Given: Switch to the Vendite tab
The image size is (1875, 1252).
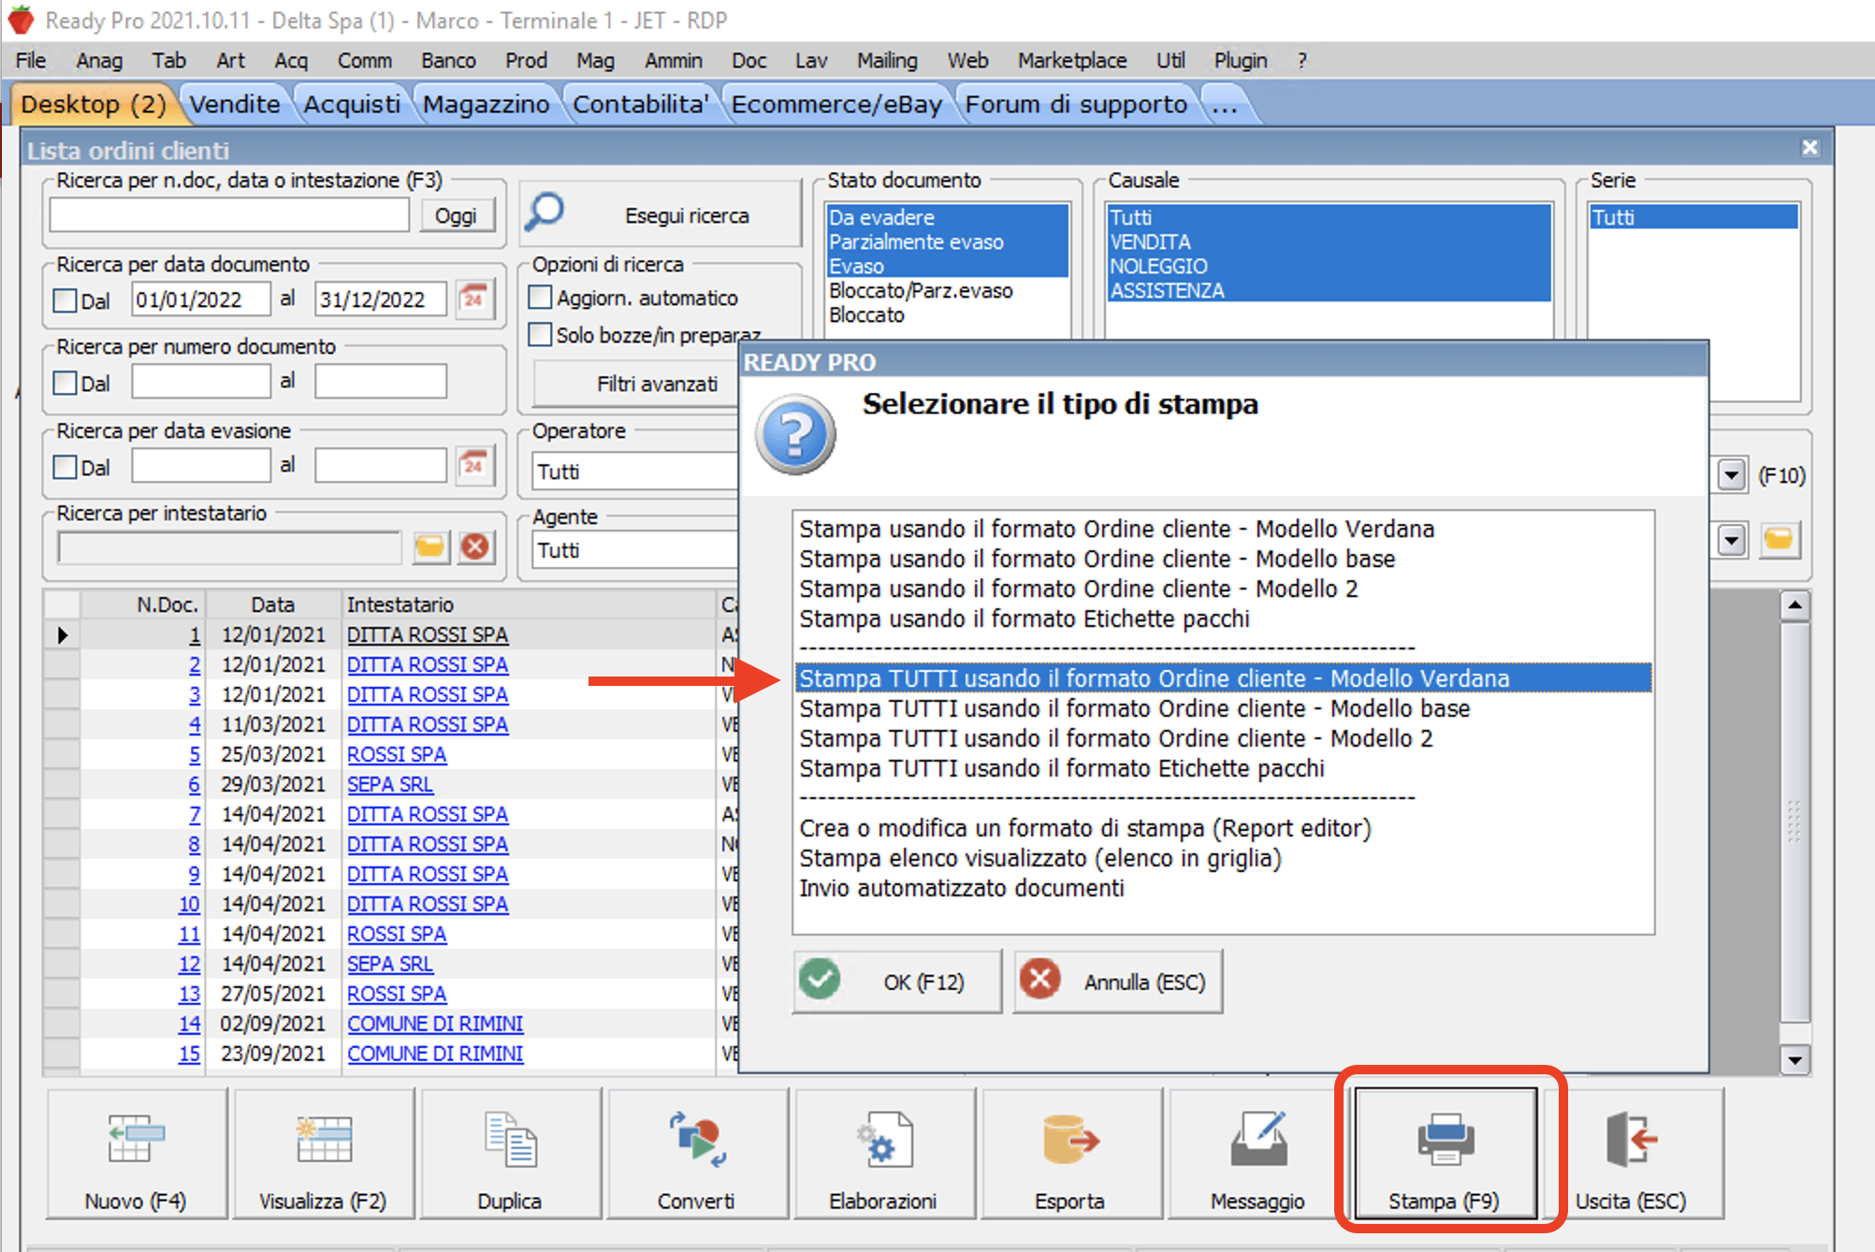Looking at the screenshot, I should tap(235, 104).
